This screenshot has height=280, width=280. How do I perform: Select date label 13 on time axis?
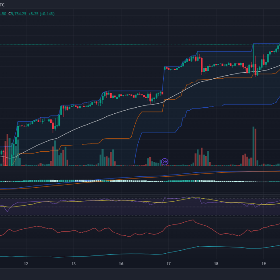[x=73, y=263]
